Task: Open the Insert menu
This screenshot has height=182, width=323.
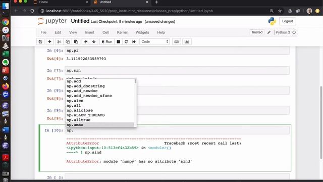Action: (90, 32)
